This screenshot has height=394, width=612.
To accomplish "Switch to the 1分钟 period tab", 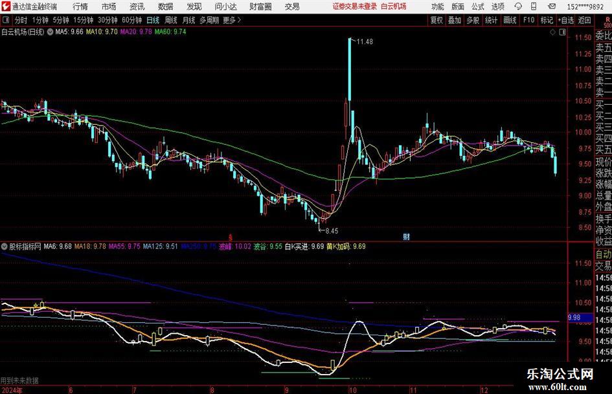I will tap(40, 20).
